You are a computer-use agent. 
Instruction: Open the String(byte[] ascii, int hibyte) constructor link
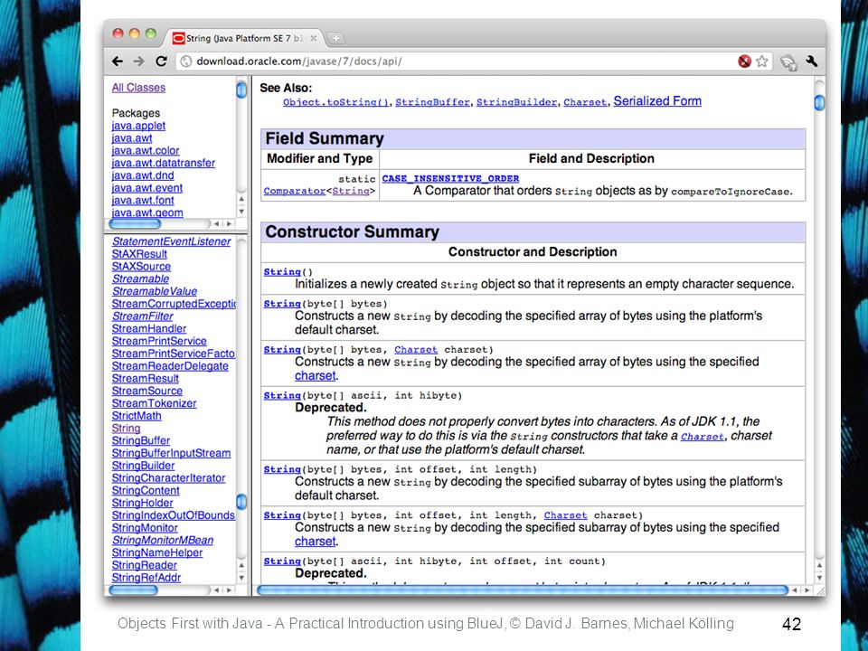[282, 396]
